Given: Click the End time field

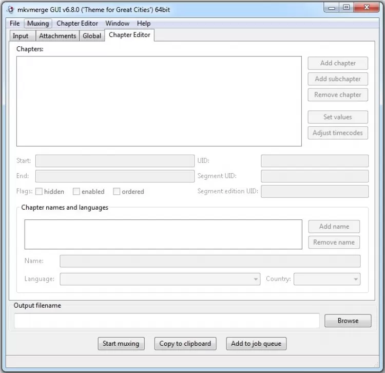Looking at the screenshot, I should point(115,176).
